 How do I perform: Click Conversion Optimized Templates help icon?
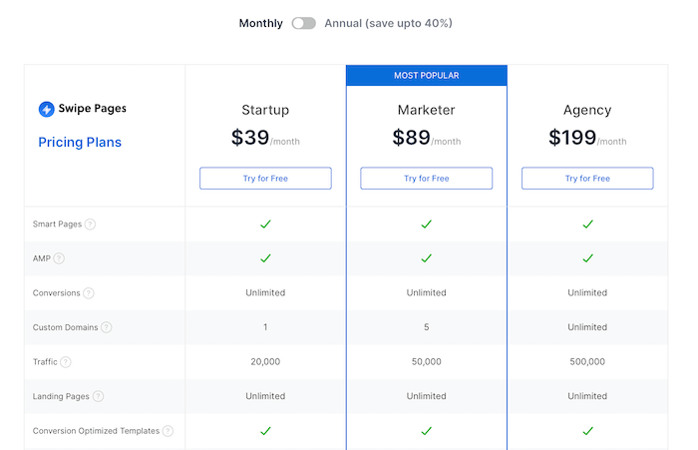point(168,431)
